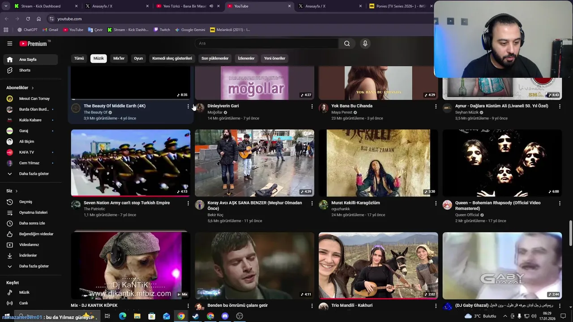Select the Tümü filter chip
Screen dimensions: 573x322
coord(79,58)
